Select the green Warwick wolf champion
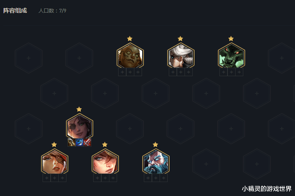 [x=231, y=56]
